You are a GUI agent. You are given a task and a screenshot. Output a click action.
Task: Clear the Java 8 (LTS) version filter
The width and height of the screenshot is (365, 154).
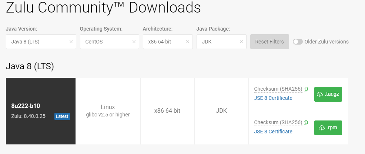(x=71, y=42)
